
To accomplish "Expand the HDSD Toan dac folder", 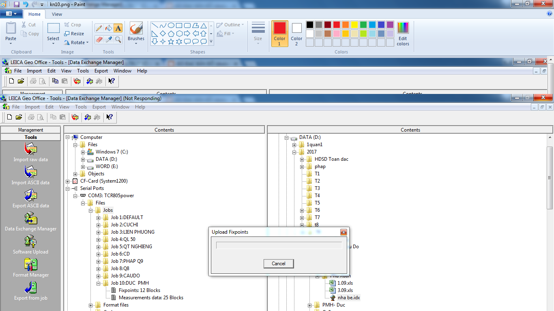I will coord(302,159).
